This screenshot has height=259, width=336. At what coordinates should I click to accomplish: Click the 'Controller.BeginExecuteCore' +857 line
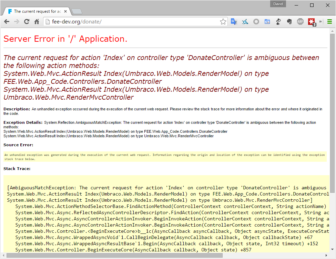tap(133, 250)
